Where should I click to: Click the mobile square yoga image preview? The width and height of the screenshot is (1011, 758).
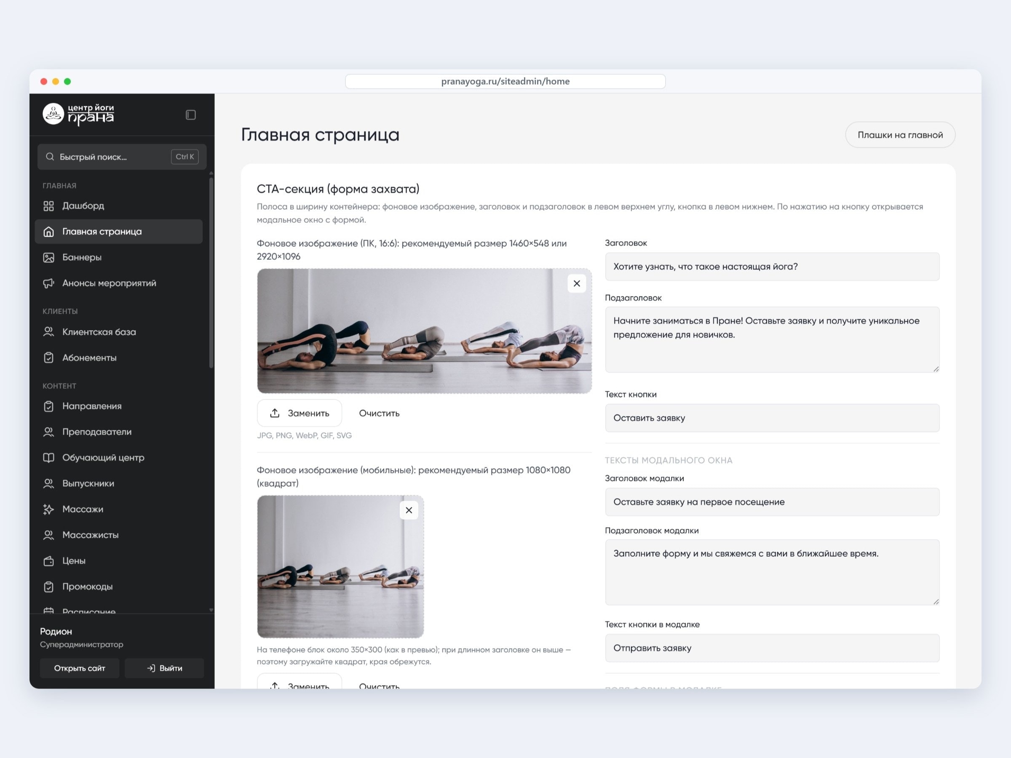tap(340, 566)
